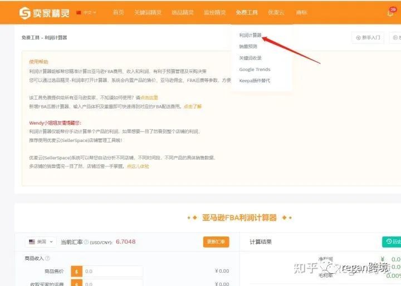401x286 pixels.
Task: Click help icon beside 商品收入
Action: (47, 258)
